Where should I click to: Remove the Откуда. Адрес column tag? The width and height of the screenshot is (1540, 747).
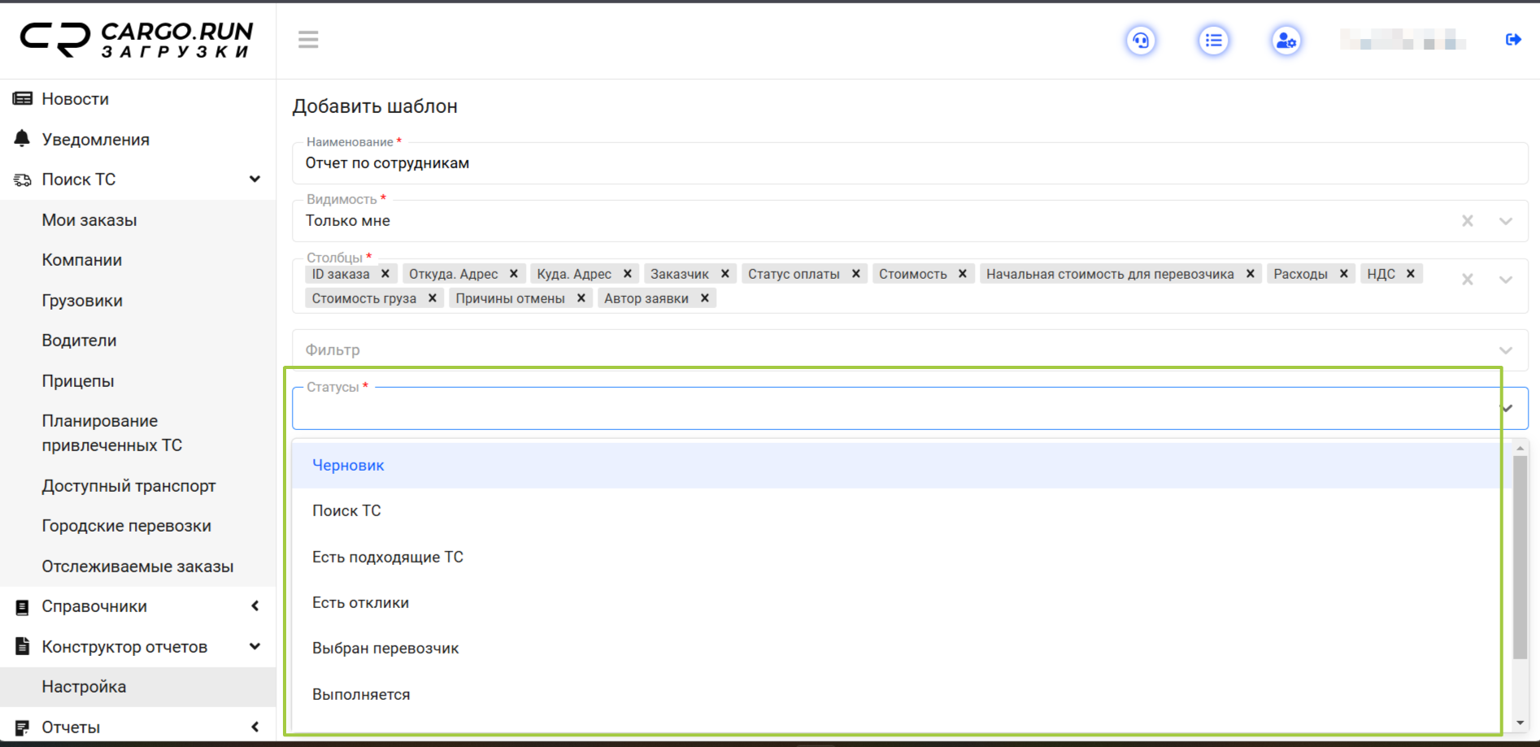tap(514, 274)
